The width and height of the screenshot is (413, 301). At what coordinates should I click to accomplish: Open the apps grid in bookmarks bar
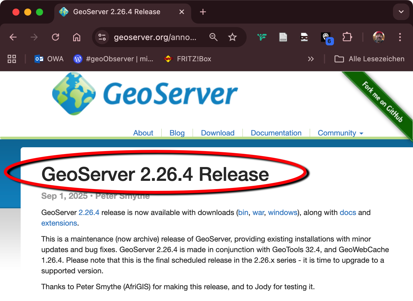click(12, 59)
